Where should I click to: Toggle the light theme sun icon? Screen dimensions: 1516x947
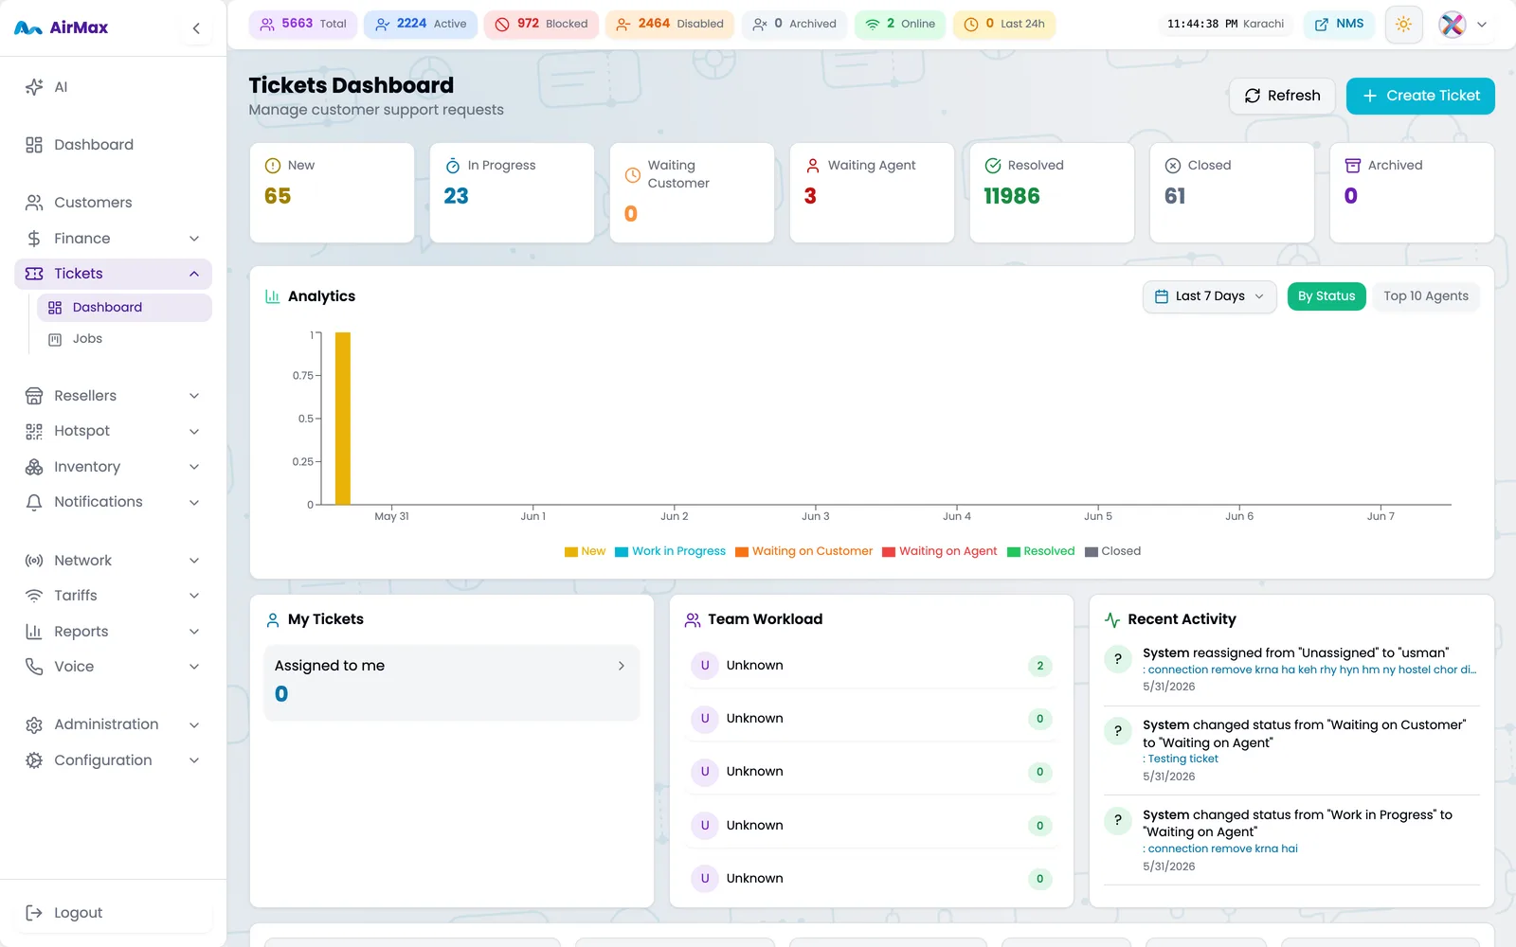point(1404,24)
